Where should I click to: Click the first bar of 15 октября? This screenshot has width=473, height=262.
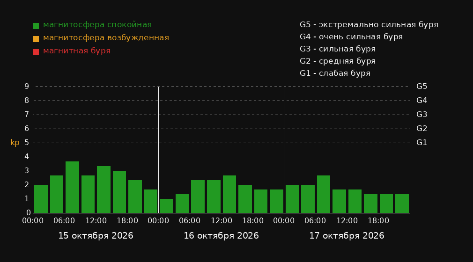coord(41,199)
